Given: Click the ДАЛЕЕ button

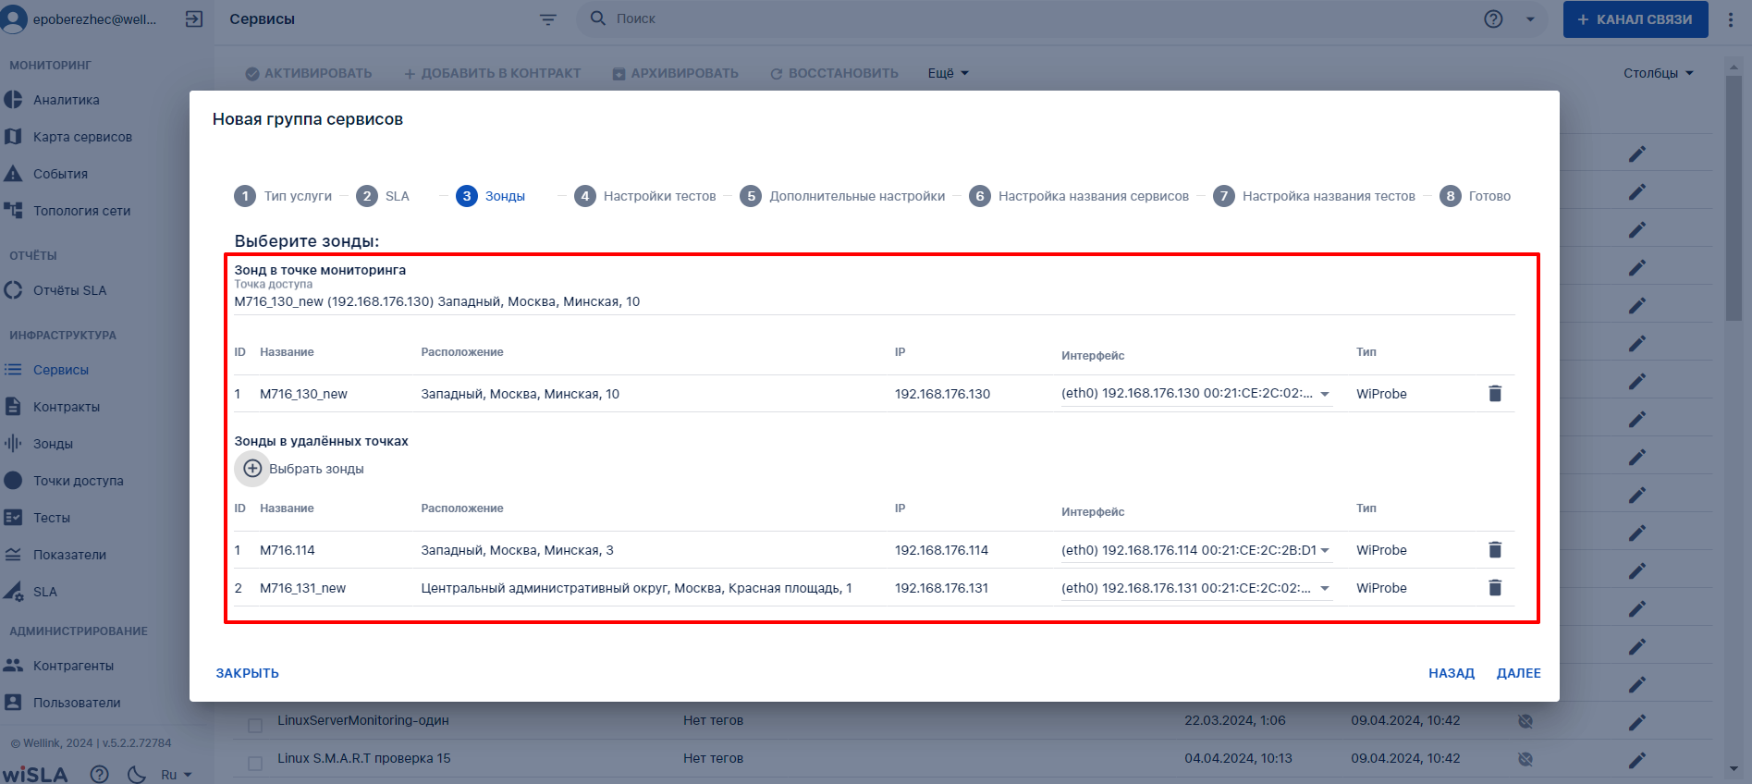Looking at the screenshot, I should tap(1518, 673).
